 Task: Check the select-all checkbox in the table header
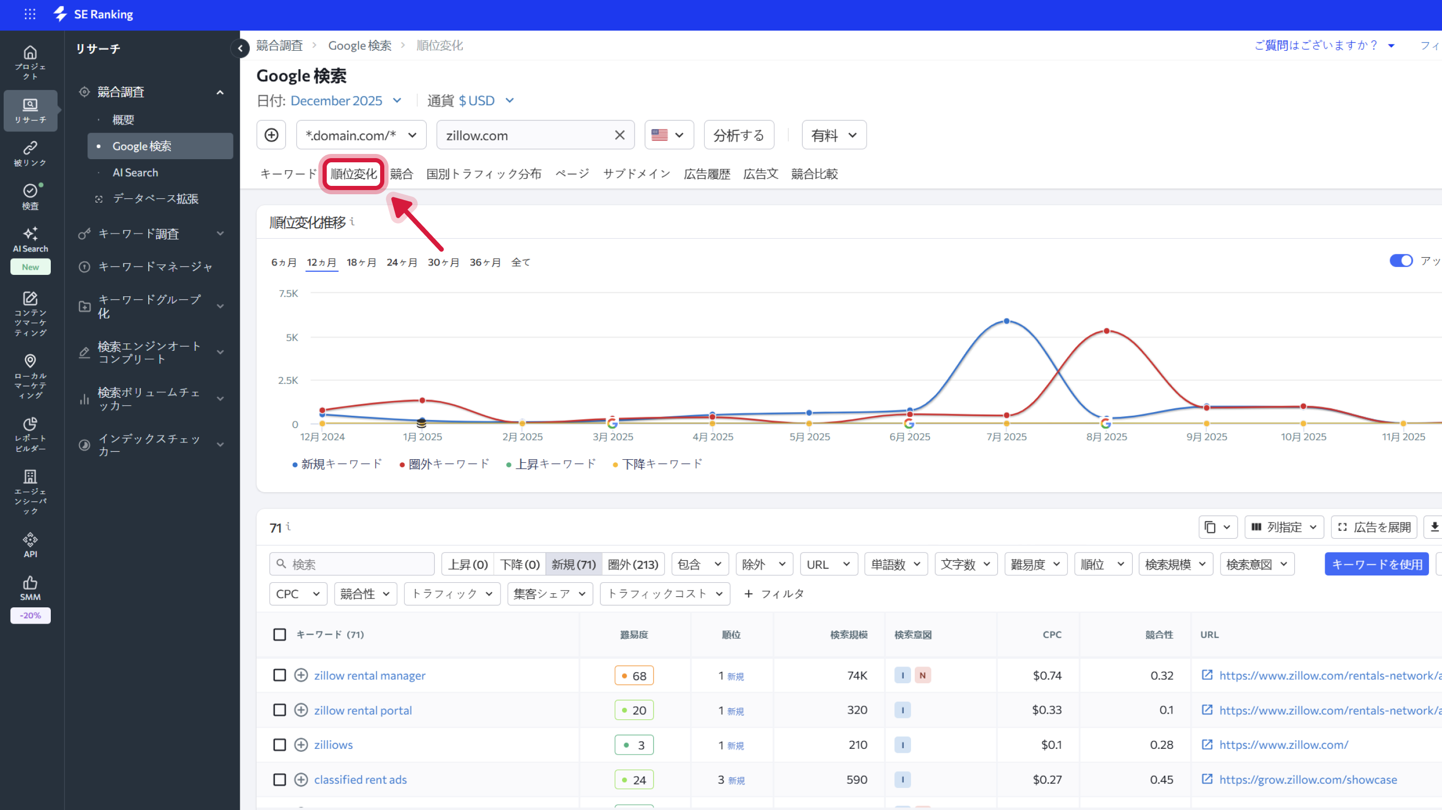(280, 634)
